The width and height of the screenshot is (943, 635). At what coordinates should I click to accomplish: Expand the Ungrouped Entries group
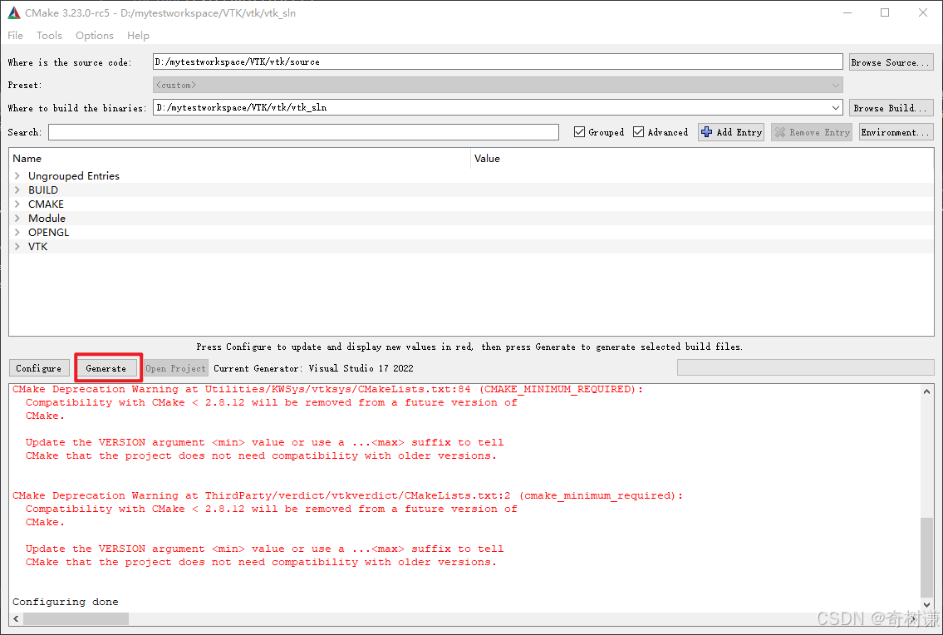[17, 175]
